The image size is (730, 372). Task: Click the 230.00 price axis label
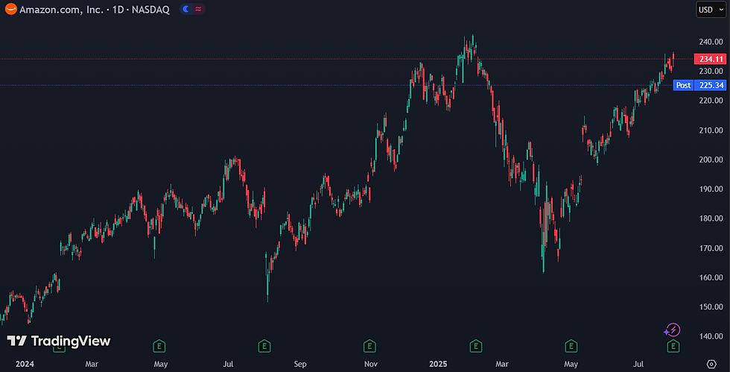point(711,71)
